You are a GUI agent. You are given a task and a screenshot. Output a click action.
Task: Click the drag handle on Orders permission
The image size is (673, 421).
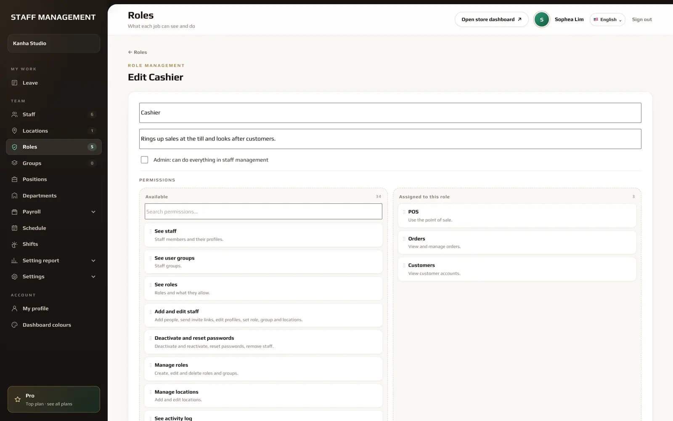tap(404, 239)
